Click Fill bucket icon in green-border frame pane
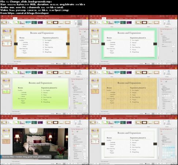 (161, 32)
